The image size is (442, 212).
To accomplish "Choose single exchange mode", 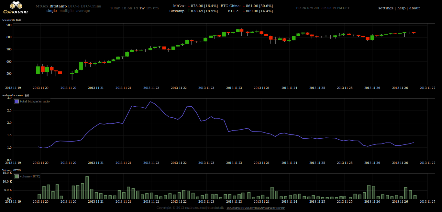I will 51,11.
